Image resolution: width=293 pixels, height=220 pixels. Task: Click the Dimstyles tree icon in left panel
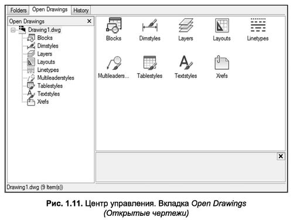click(x=31, y=46)
